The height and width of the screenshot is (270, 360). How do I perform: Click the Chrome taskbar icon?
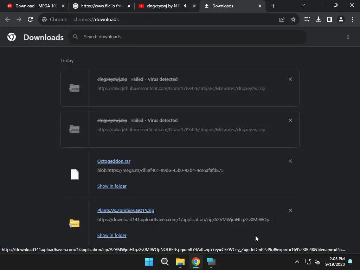click(195, 262)
